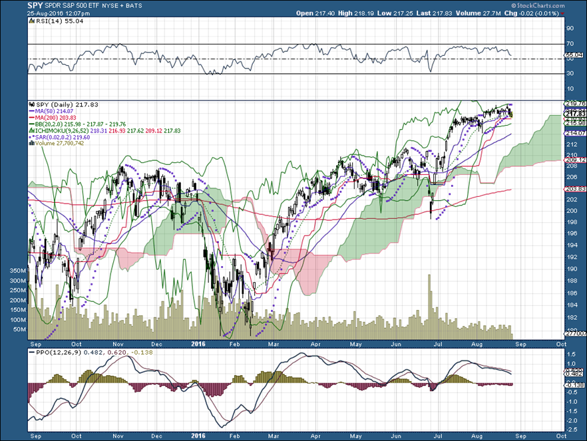Click the 209.12 flag on the price axis
Viewport: 587px width, 441px height.
575,160
